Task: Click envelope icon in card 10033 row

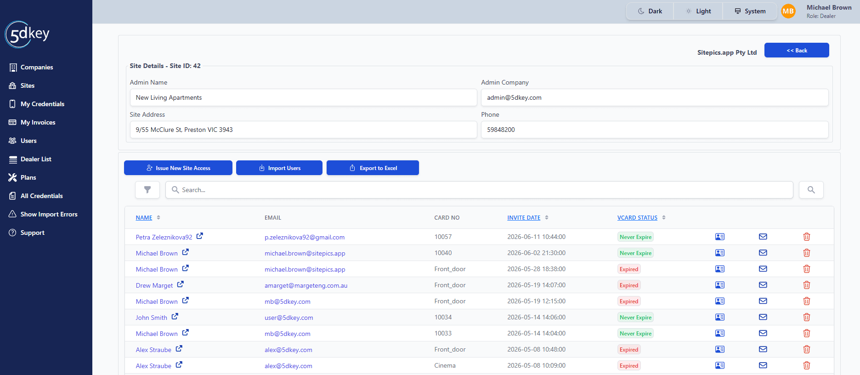Action: click(x=763, y=333)
